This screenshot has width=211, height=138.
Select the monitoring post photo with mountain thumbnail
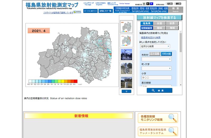pos(126,55)
